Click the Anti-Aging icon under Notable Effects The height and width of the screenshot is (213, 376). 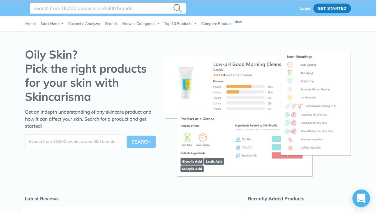tap(187, 137)
